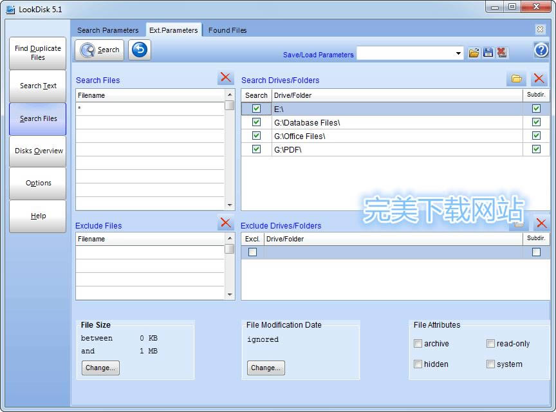This screenshot has width=556, height=412.
Task: Enable the hidden file attribute checkbox
Action: pos(418,364)
